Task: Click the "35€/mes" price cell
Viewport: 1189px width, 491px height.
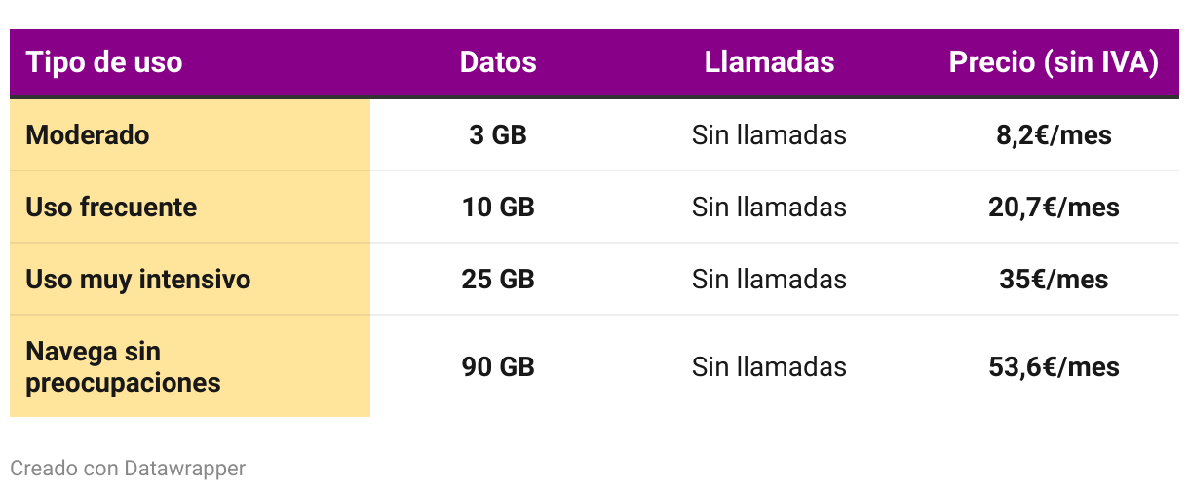Action: [1054, 280]
